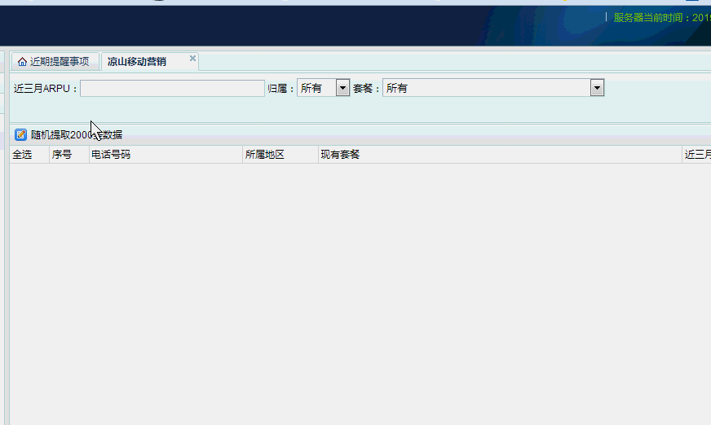The height and width of the screenshot is (425, 711).
Task: Click the 电话号码 column header
Action: tap(166, 155)
